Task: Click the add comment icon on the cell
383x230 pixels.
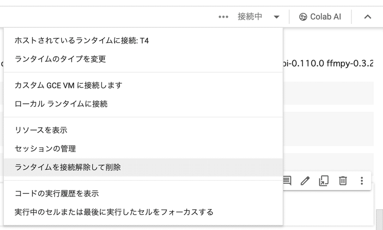Action: [x=287, y=180]
